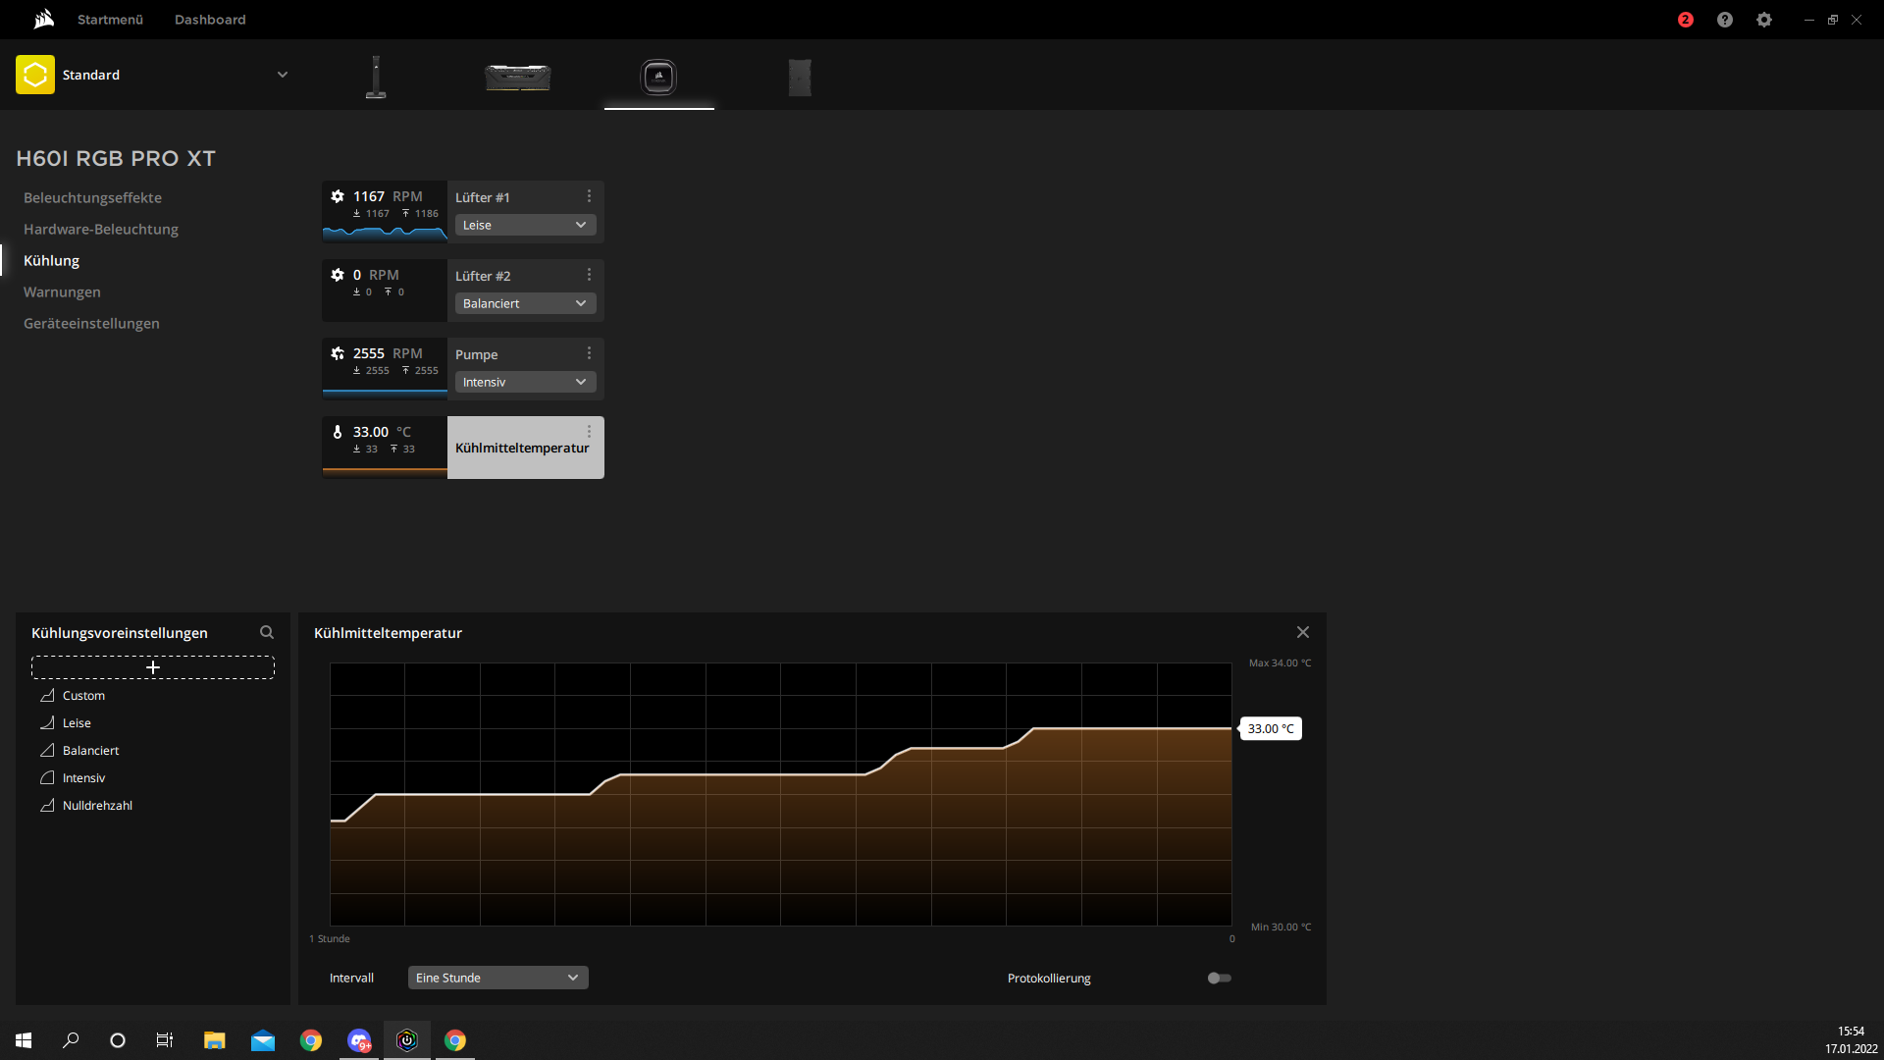Viewport: 1884px width, 1060px height.
Task: Select the Nulldrehzahl cooling preset
Action: 97,805
